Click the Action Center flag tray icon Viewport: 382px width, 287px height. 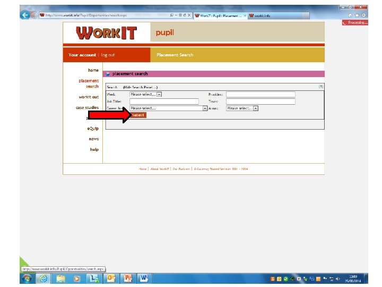(325, 278)
